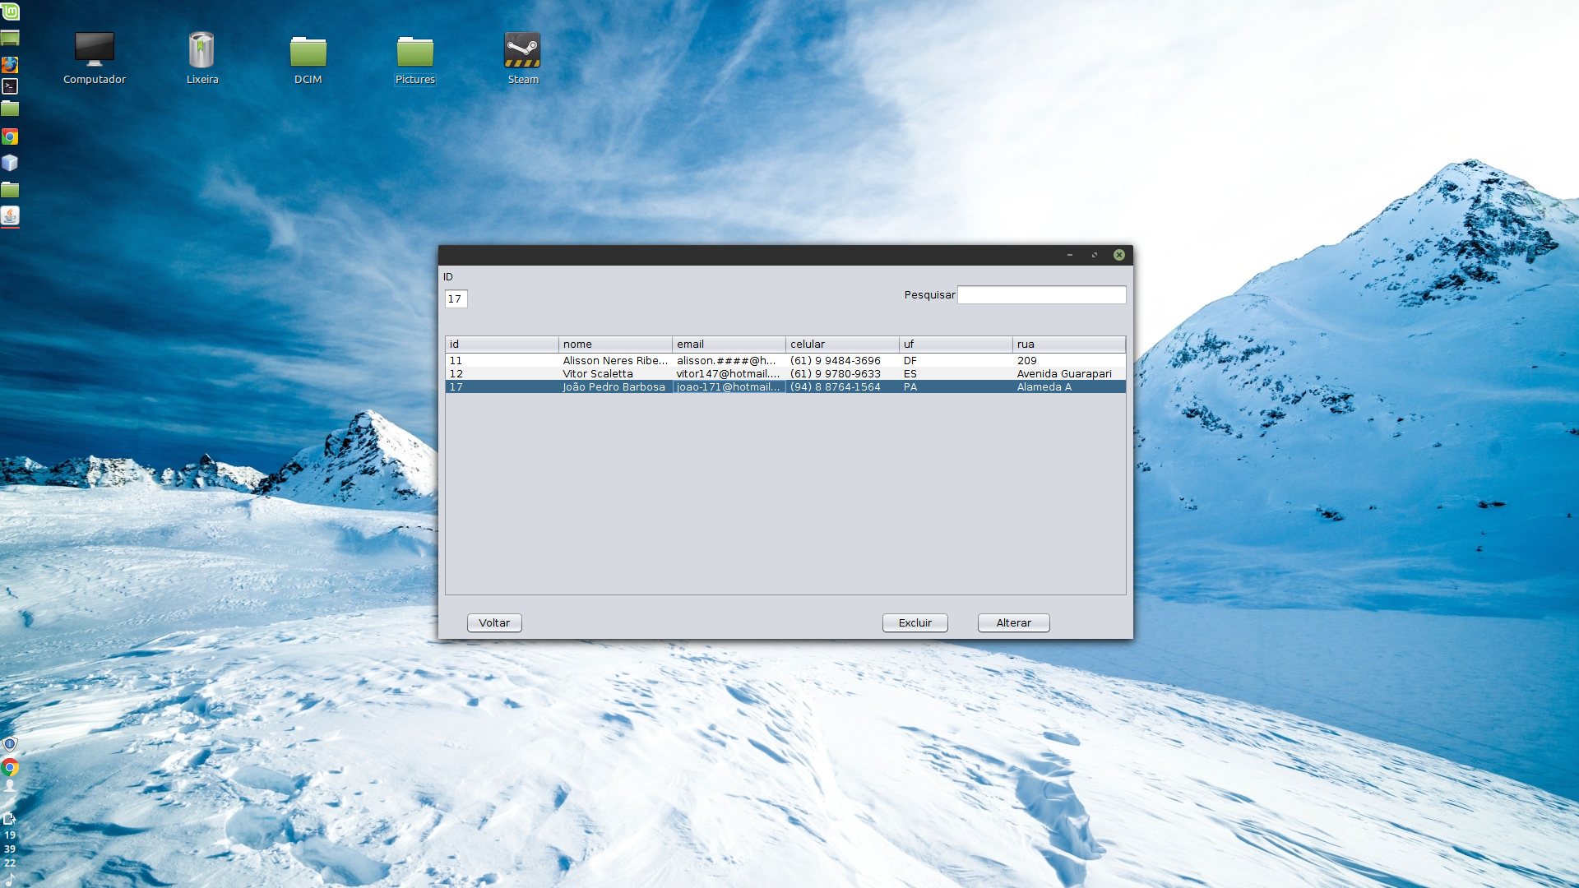1579x888 pixels.
Task: Open the Linux Mint menu
Action: (x=10, y=12)
